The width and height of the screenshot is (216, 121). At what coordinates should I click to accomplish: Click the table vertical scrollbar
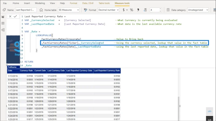[179, 108]
